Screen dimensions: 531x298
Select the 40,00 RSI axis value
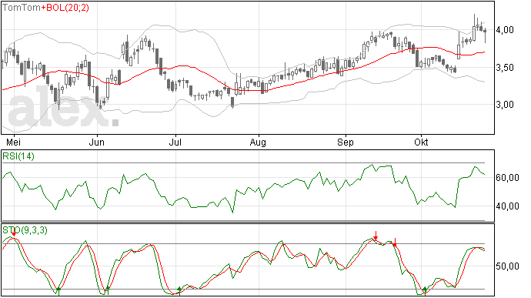(x=507, y=206)
